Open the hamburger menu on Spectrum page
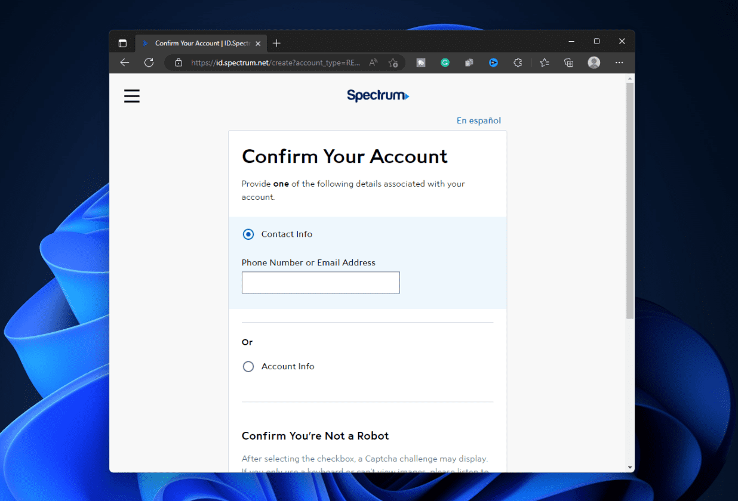This screenshot has height=501, width=738. pos(132,96)
